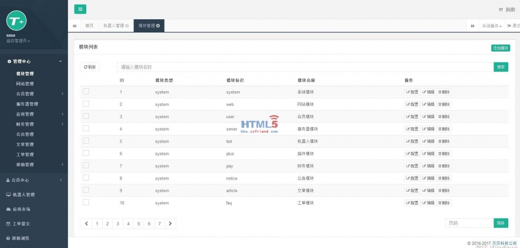Screen dimensions: 520x248
Task: Open 网站管理 in the sidebar menu
Action: point(25,84)
